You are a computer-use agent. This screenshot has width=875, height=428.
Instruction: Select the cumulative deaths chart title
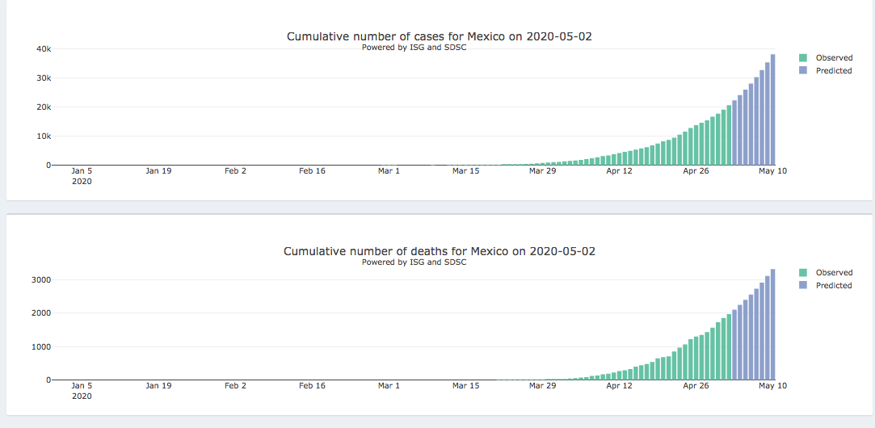[440, 251]
